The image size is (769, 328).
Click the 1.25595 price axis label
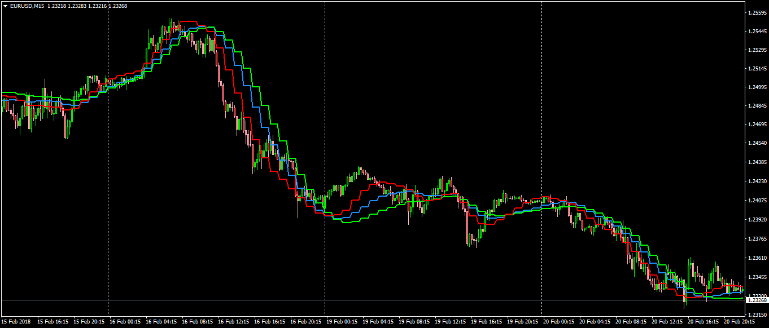(x=757, y=12)
